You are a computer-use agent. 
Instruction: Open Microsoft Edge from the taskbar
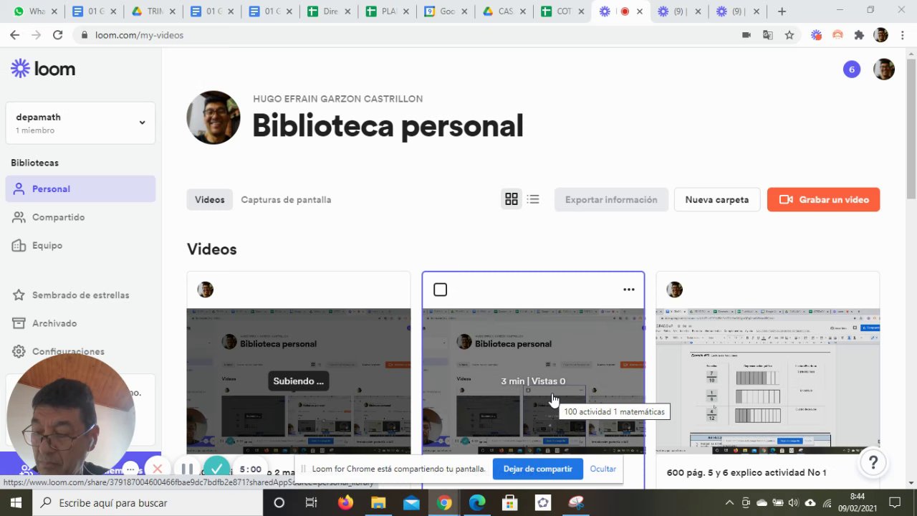click(477, 503)
